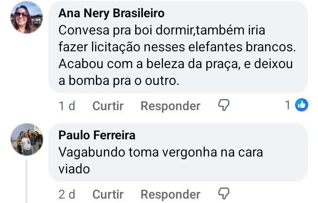The image size is (318, 203).
Task: Click thumbs-down icon under Ana Nery's comment
Action: pos(224,106)
